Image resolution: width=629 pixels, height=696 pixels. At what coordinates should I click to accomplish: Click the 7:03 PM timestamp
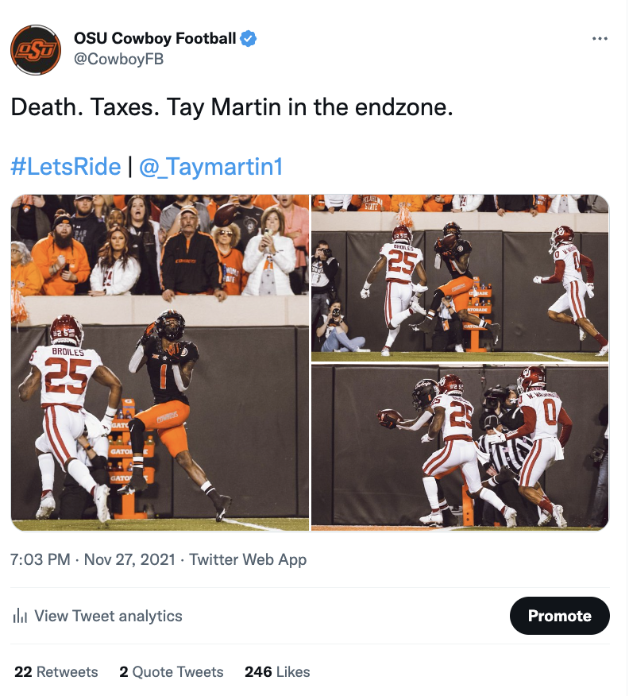[x=41, y=559]
